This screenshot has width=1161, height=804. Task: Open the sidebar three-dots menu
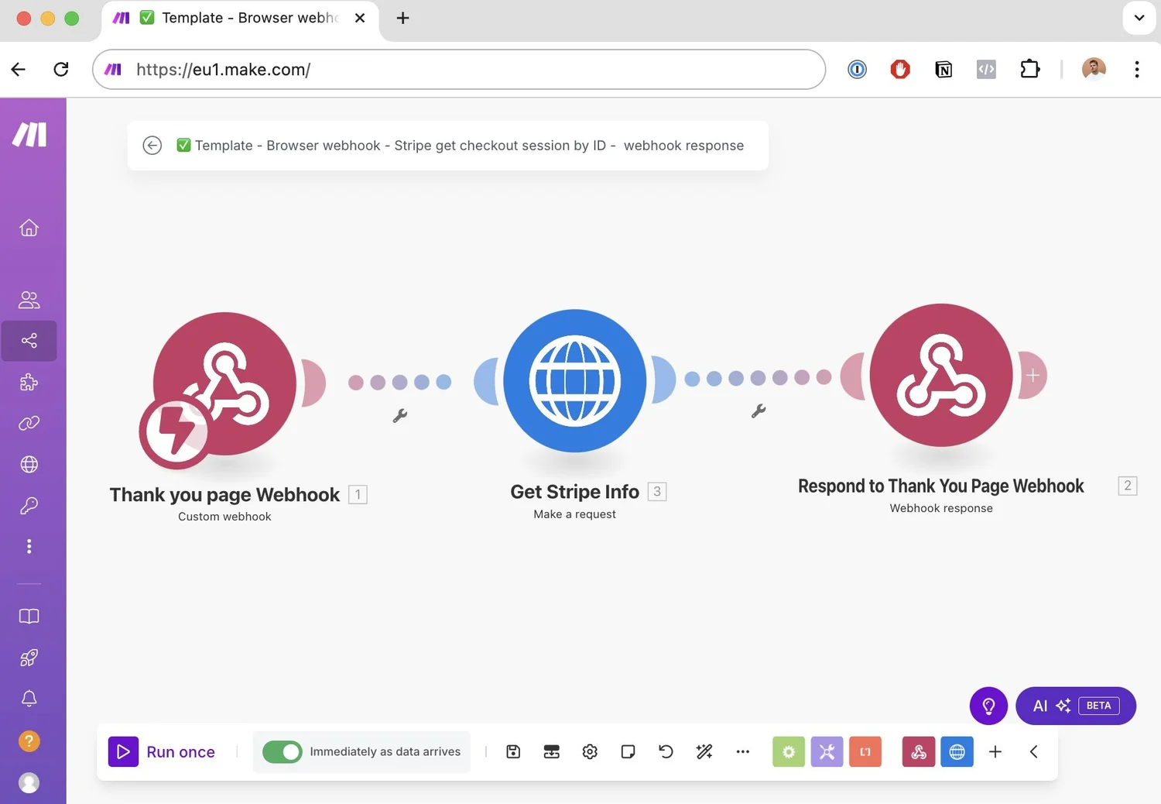[29, 546]
